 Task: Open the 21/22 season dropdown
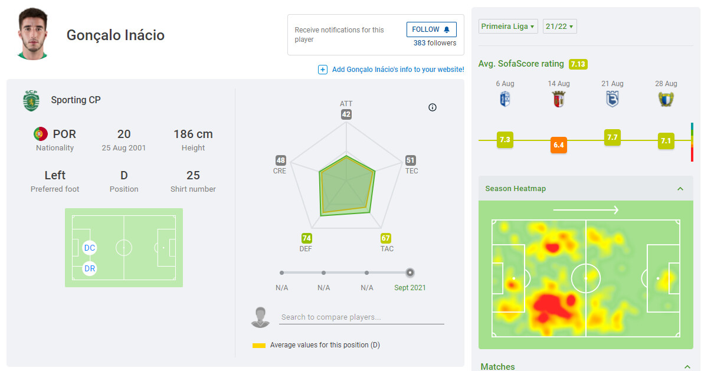point(559,27)
